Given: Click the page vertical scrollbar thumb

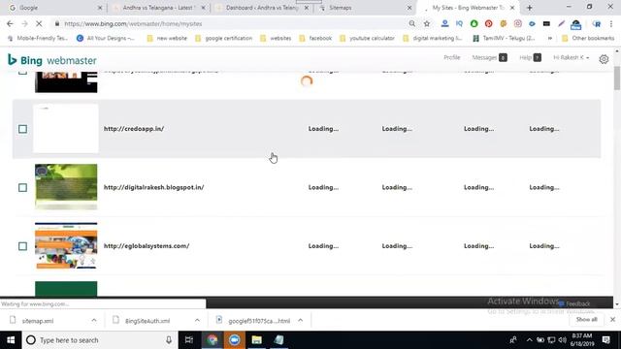Looking at the screenshot, I should 617,79.
